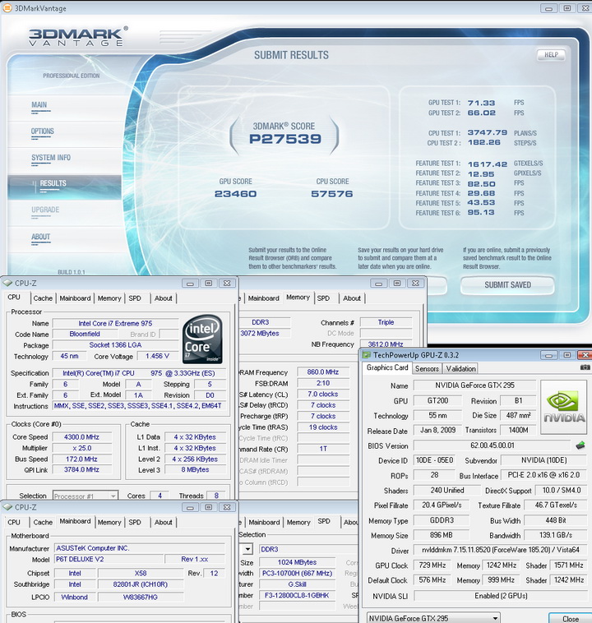The width and height of the screenshot is (592, 623).
Task: Open SYSTEM INFO in 3DMark sidebar
Action: tap(51, 157)
